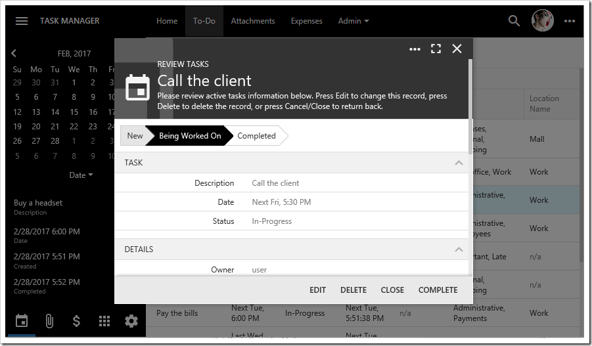Click the Description value Call the client

275,183
